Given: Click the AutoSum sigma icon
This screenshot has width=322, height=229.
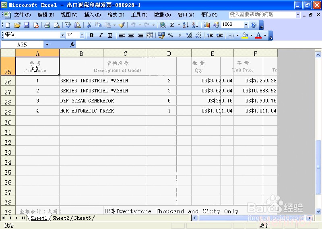Looking at the screenshot, I should (x=172, y=25).
